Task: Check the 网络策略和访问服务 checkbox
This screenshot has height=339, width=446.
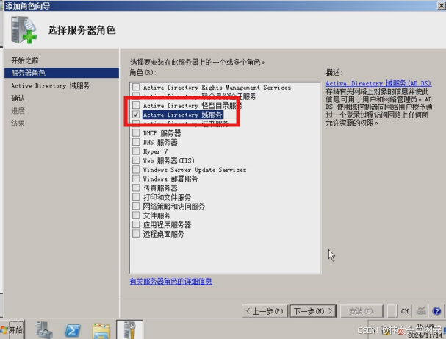Action: (x=136, y=206)
